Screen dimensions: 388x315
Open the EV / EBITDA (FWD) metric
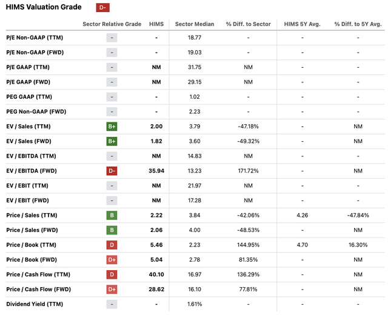(32, 171)
